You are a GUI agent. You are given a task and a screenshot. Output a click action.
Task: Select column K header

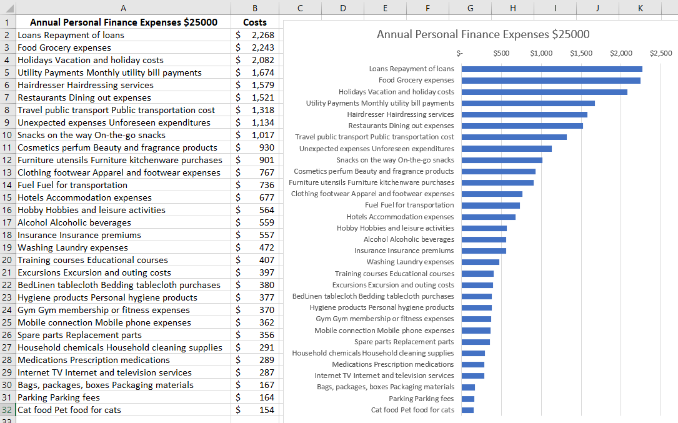[x=640, y=7]
